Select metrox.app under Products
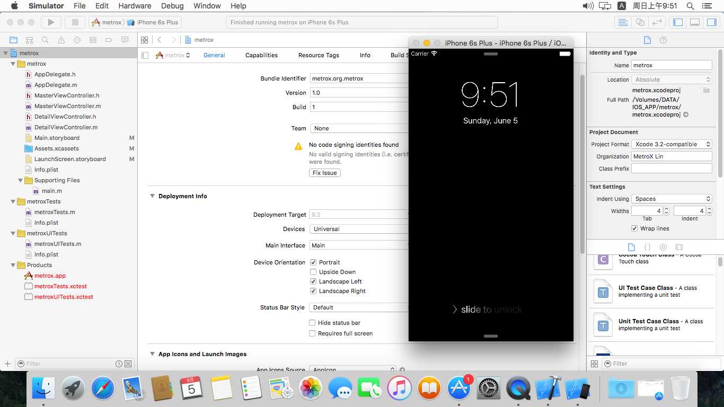Screen dimensions: 724x407 50,276
